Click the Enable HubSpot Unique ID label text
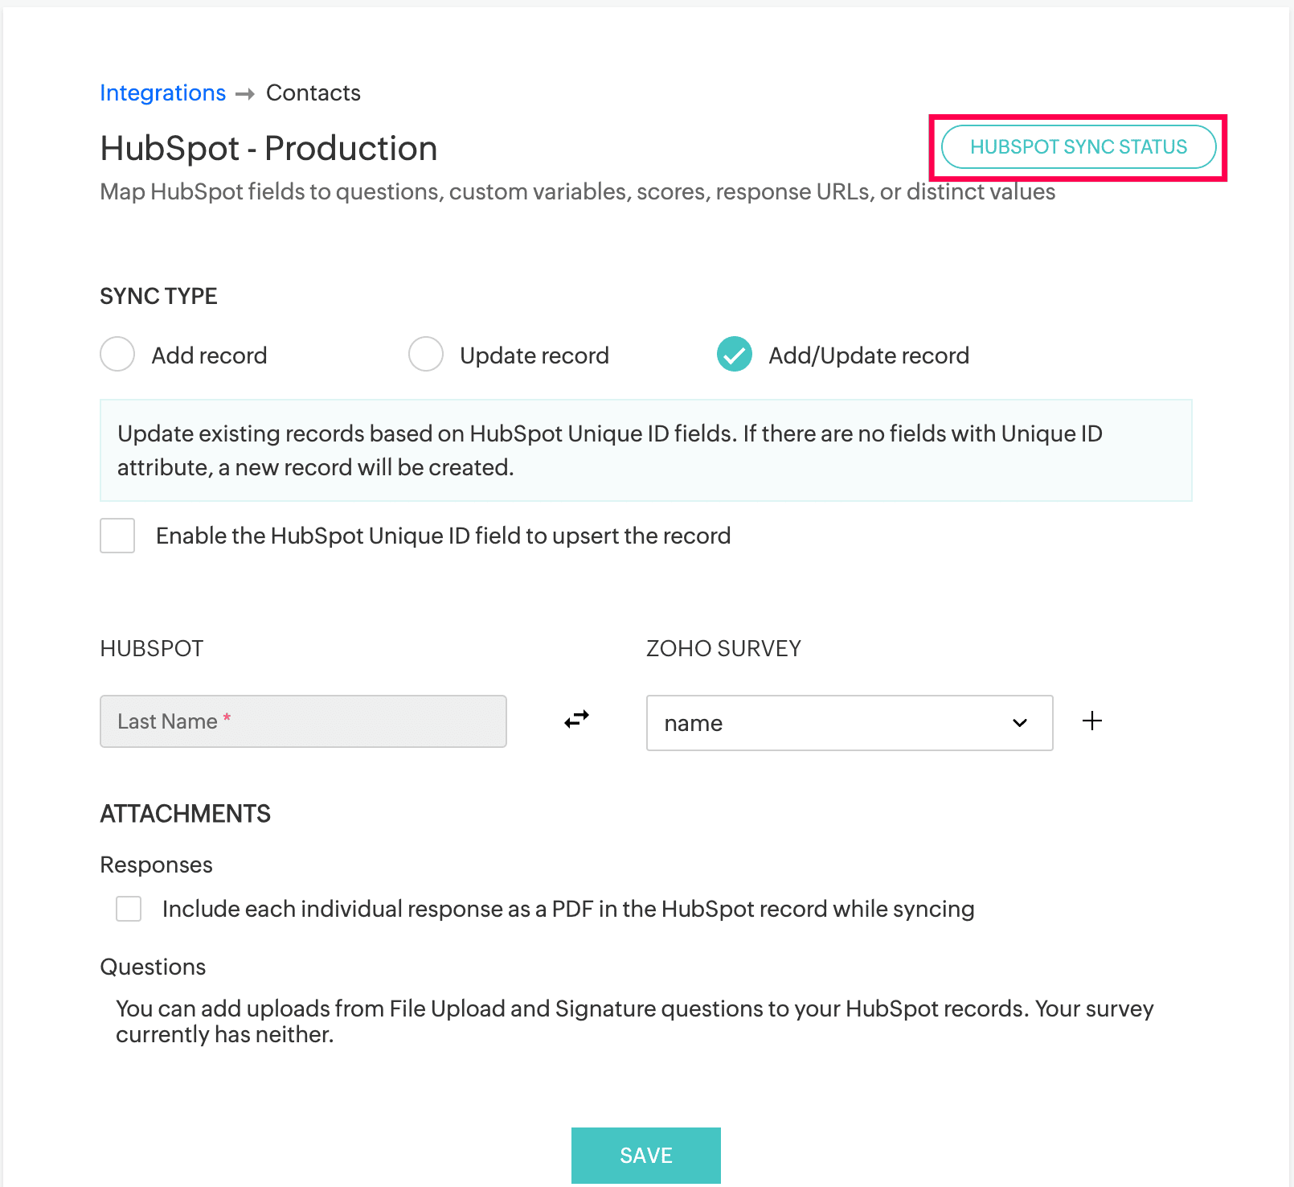 [x=443, y=536]
